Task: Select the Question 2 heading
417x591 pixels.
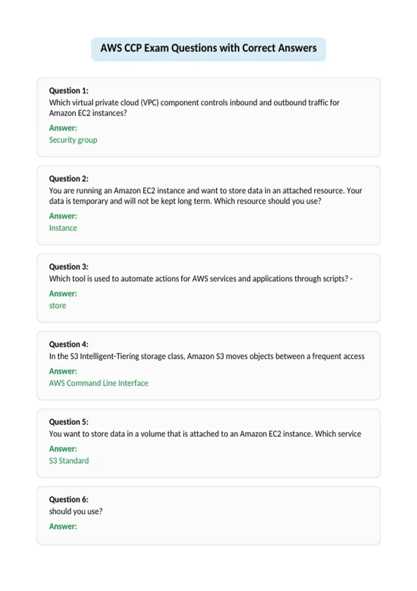Action: coord(69,179)
